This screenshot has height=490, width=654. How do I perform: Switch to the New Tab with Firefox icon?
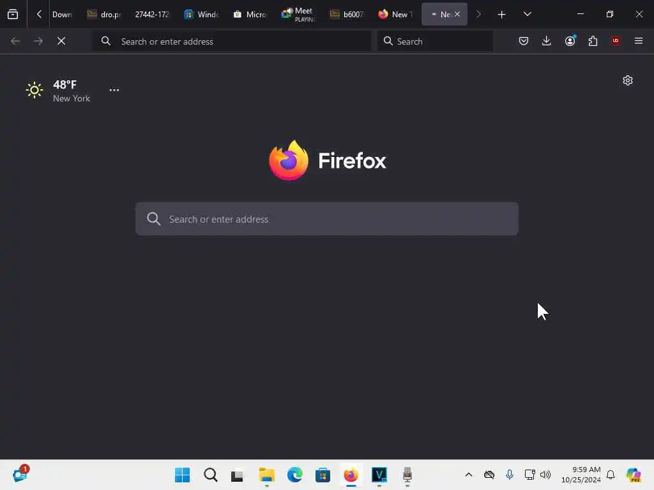tap(395, 14)
